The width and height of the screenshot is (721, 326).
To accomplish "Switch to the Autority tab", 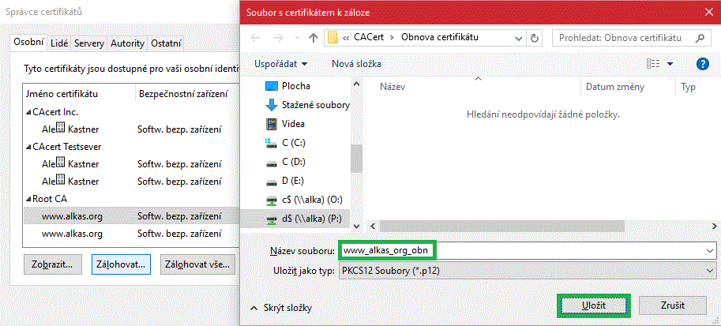I will pos(127,43).
